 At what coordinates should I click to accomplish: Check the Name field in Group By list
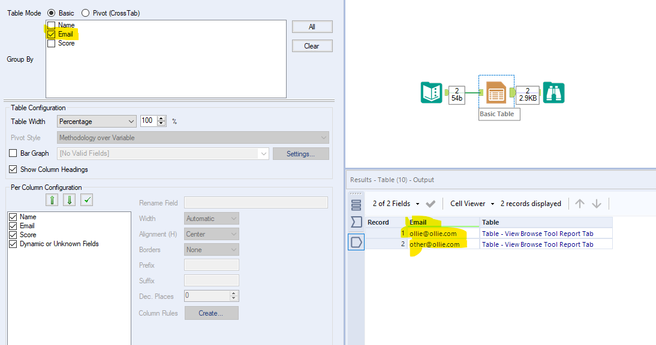50,25
